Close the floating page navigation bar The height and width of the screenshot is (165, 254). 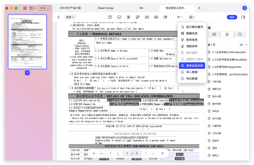pyautogui.click(x=162, y=153)
